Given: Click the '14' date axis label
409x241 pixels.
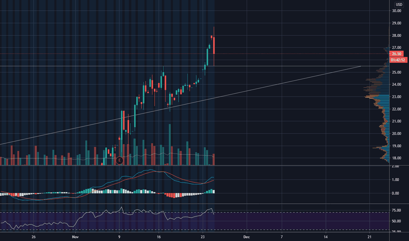Looking at the screenshot, I should tap(326, 237).
